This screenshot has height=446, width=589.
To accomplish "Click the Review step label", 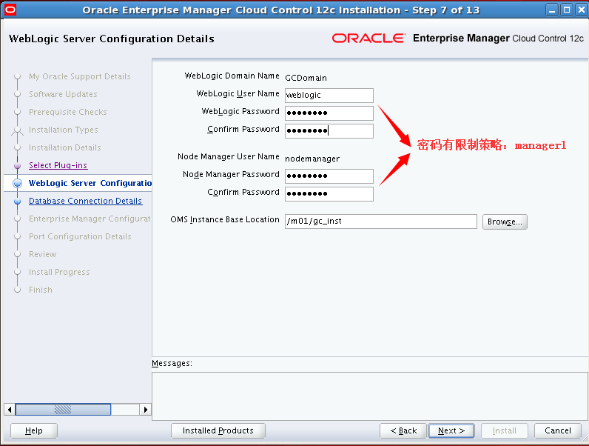I will point(43,254).
